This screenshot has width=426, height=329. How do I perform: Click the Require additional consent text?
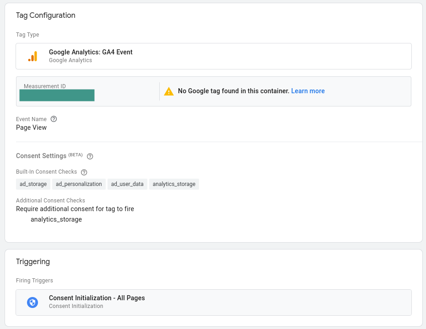[75, 209]
